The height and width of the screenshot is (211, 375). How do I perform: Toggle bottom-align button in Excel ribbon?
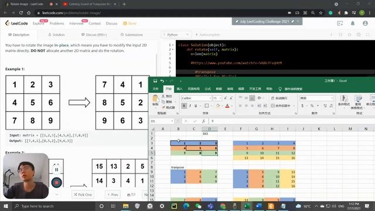tap(252, 98)
